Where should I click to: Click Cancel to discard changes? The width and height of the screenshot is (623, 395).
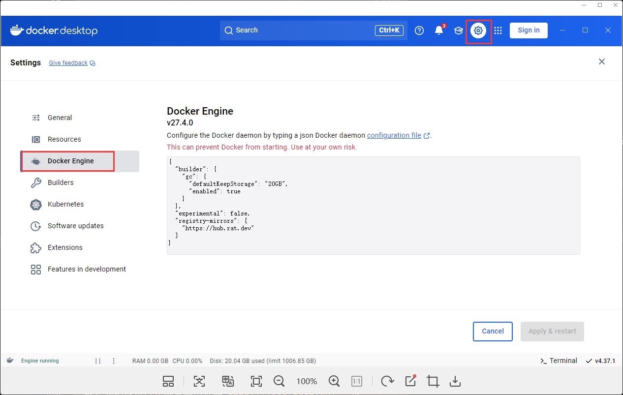(x=493, y=331)
